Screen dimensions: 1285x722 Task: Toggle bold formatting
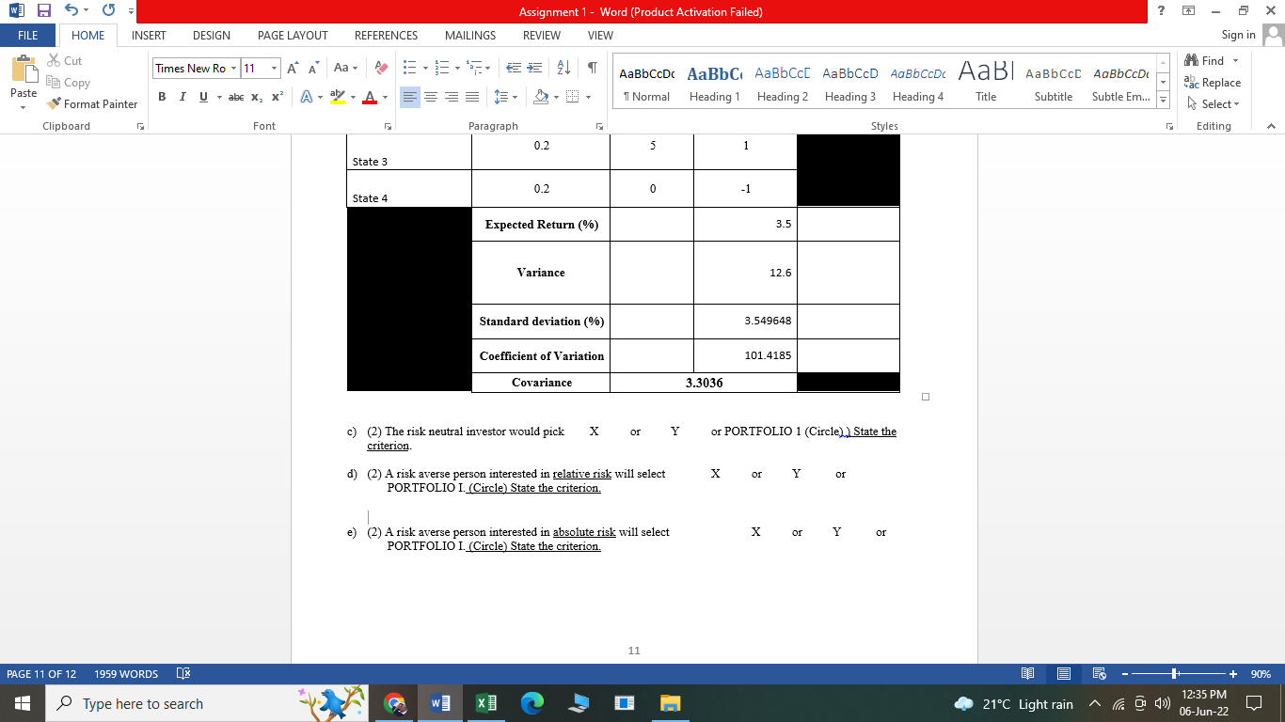click(162, 97)
